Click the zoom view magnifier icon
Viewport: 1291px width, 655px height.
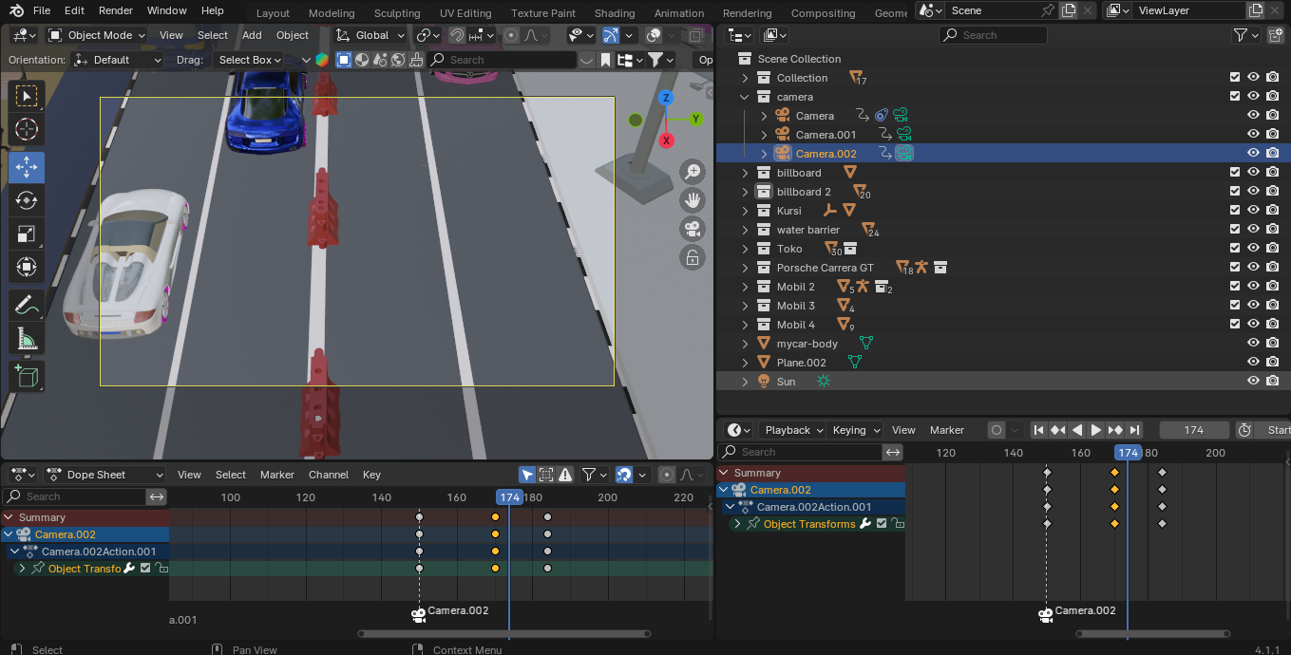(x=693, y=172)
